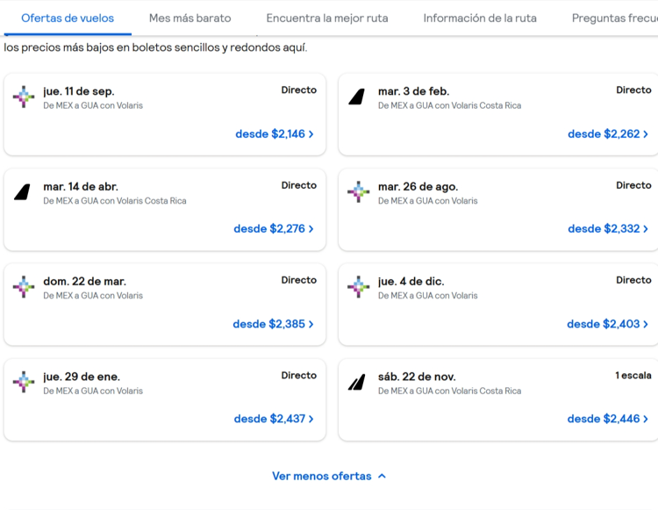Screen dimensions: 658x510
Task: Click the Volaris logo on dom. 22 de mar. card
Action: pyautogui.click(x=24, y=287)
